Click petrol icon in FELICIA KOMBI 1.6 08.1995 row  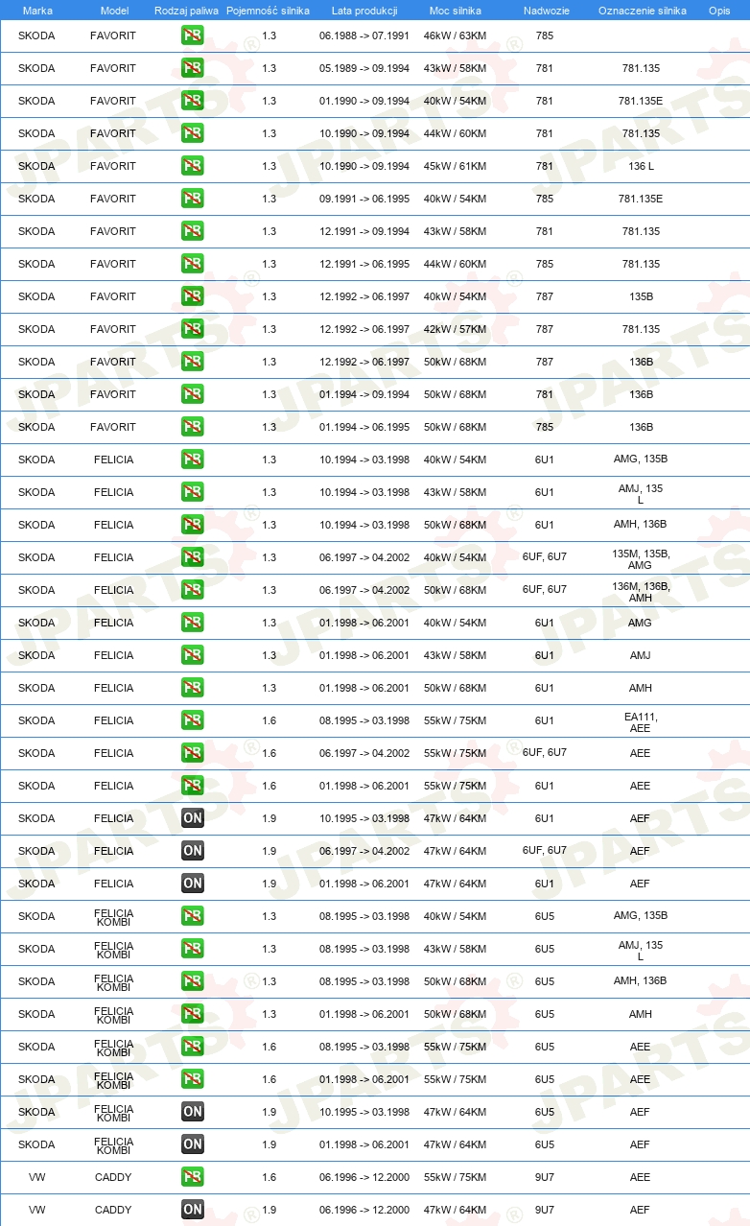[x=192, y=1047]
